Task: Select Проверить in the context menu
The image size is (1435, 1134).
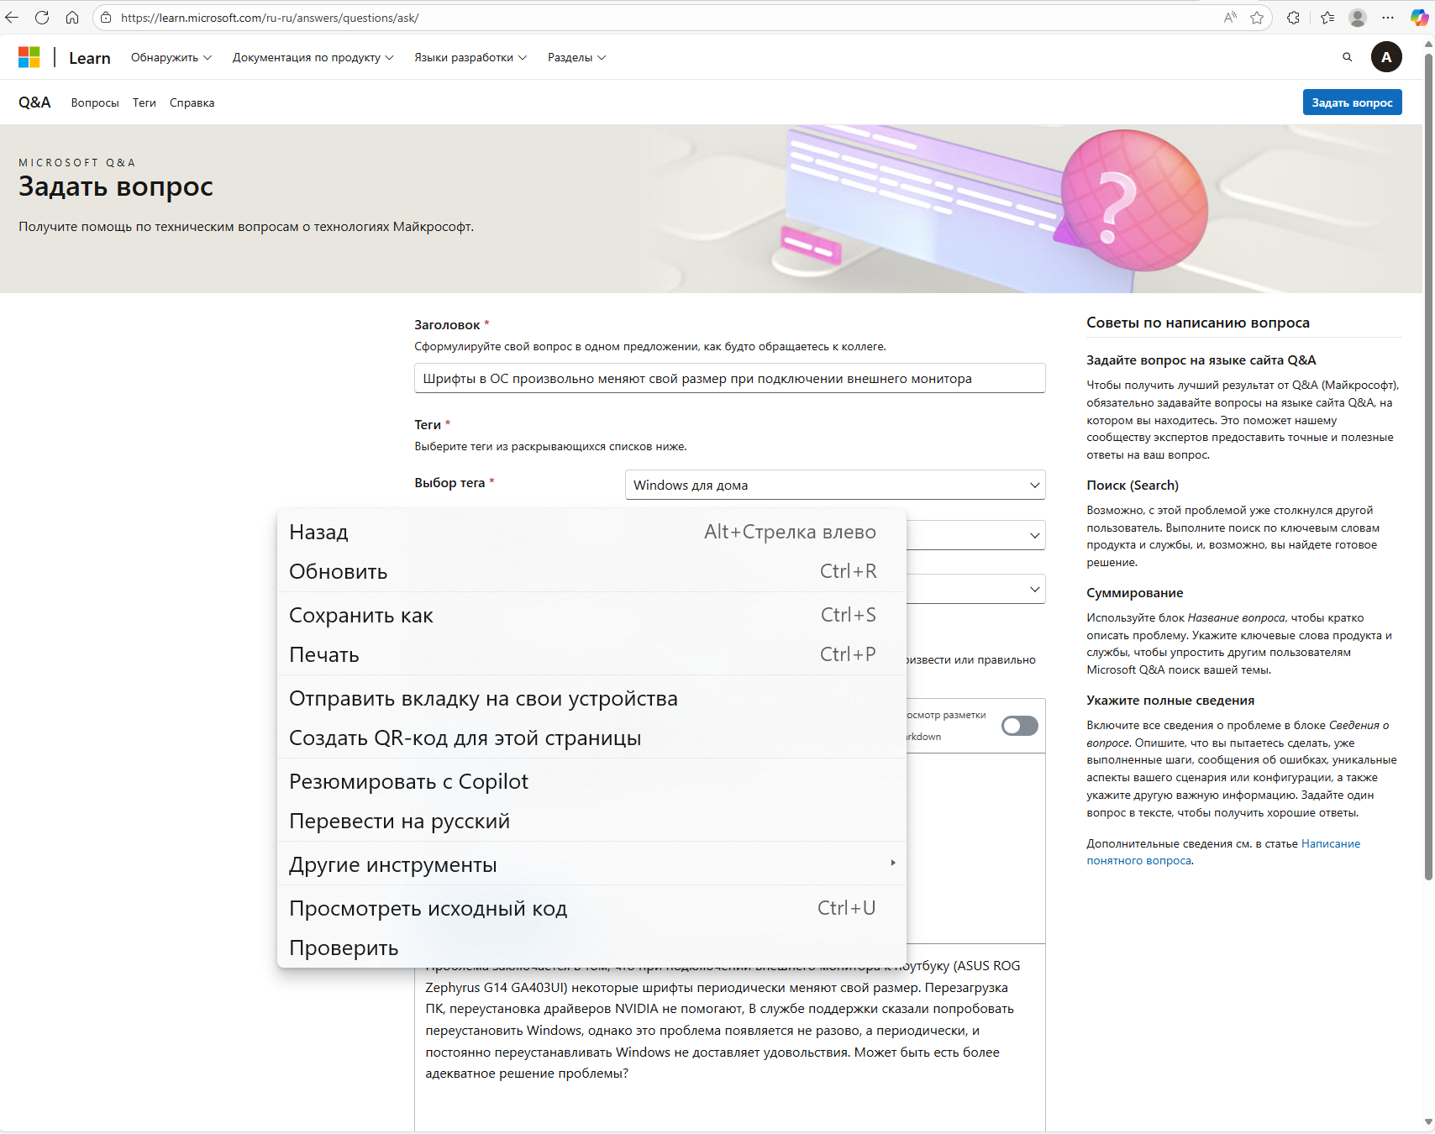Action: [591, 948]
